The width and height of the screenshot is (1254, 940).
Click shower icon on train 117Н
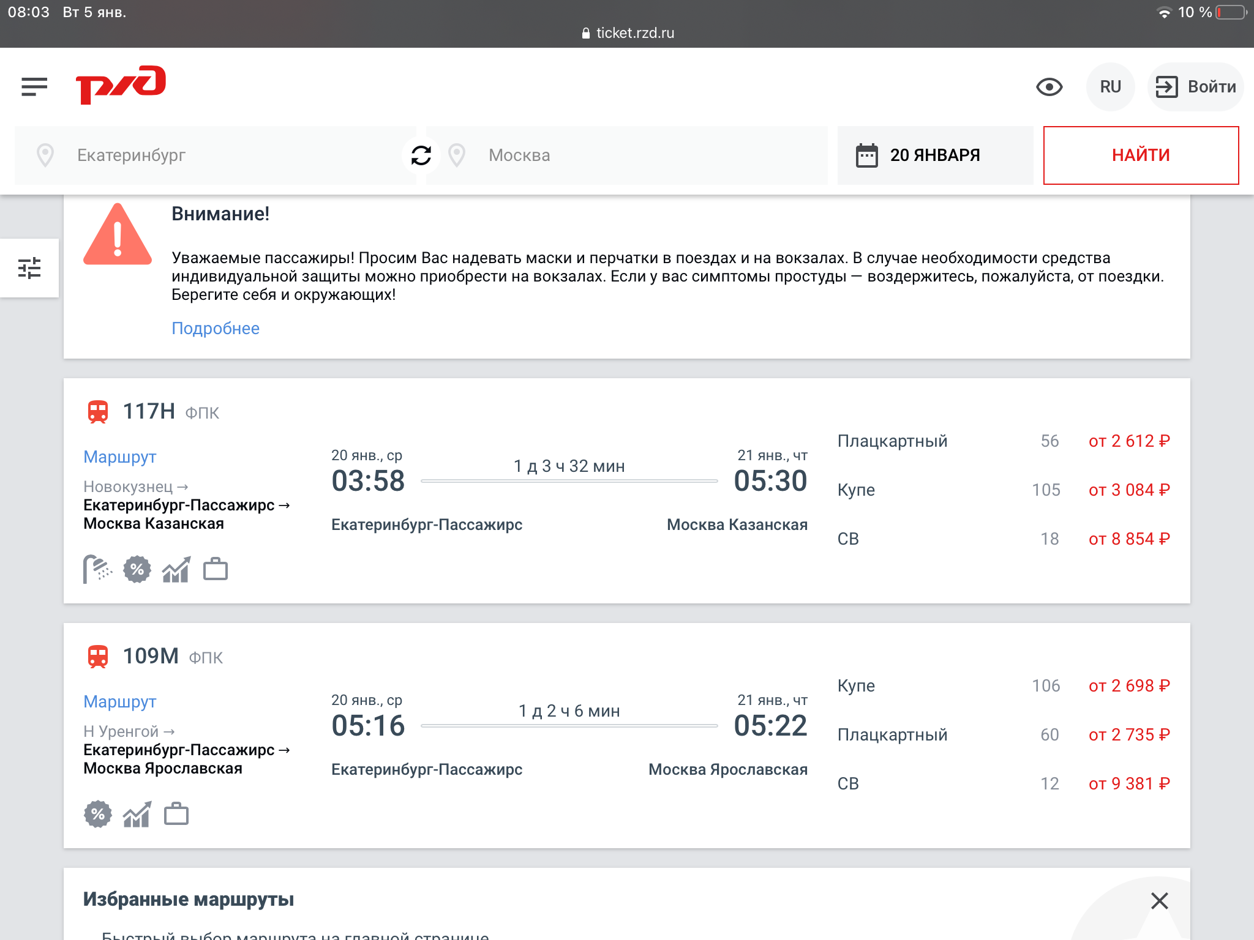pos(97,569)
